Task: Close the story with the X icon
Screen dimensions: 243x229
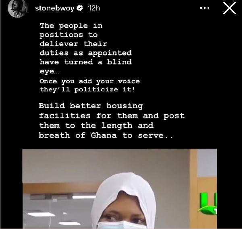Action: pyautogui.click(x=229, y=8)
